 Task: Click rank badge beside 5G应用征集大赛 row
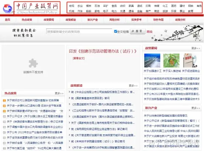[4, 148]
